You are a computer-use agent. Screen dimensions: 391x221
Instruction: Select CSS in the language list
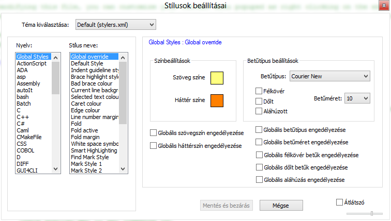pos(22,144)
